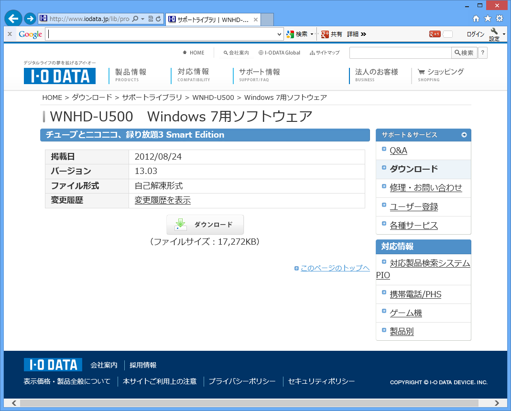
Task: Open ショッピング SHOPPING menu
Action: tap(441, 75)
